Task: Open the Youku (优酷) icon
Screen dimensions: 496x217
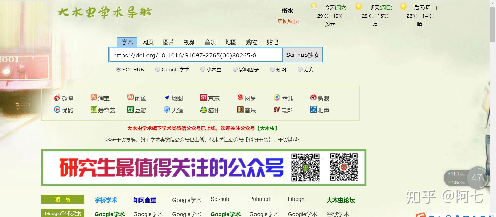Action: tap(57, 110)
